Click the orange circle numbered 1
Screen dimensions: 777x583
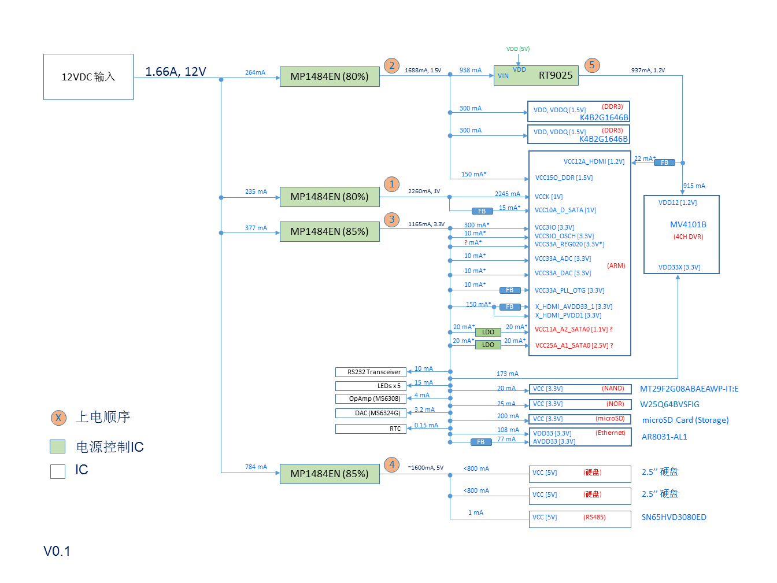(x=392, y=185)
